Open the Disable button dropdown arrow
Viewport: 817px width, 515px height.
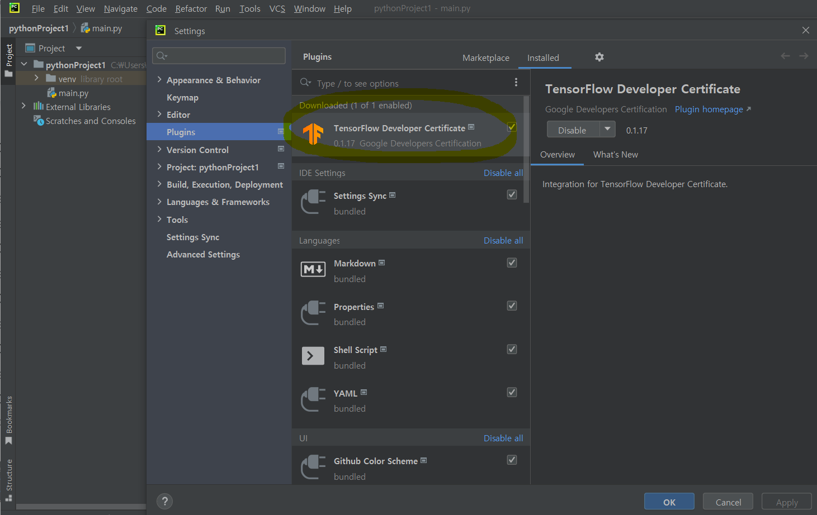(607, 129)
